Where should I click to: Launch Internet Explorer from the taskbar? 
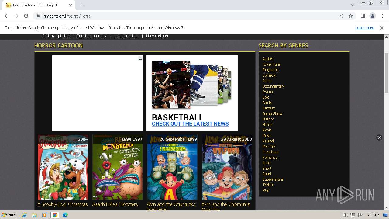tap(24, 215)
